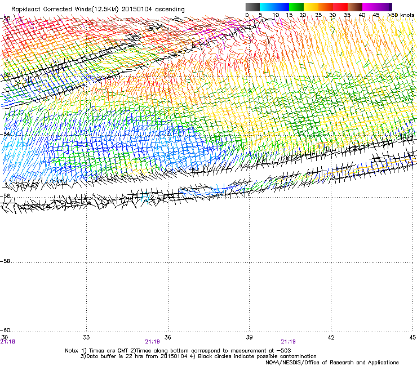The image size is (417, 366).
Task: Select the 39 longitude axis label
Action: tap(249, 337)
